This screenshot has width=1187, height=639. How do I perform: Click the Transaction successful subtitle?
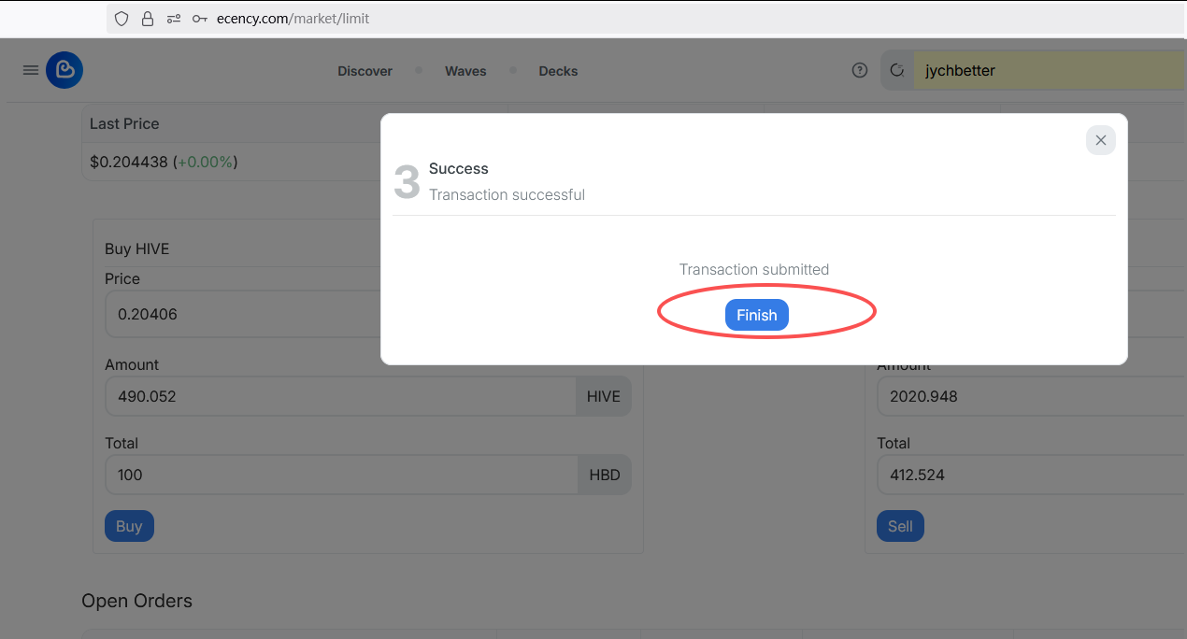click(507, 194)
